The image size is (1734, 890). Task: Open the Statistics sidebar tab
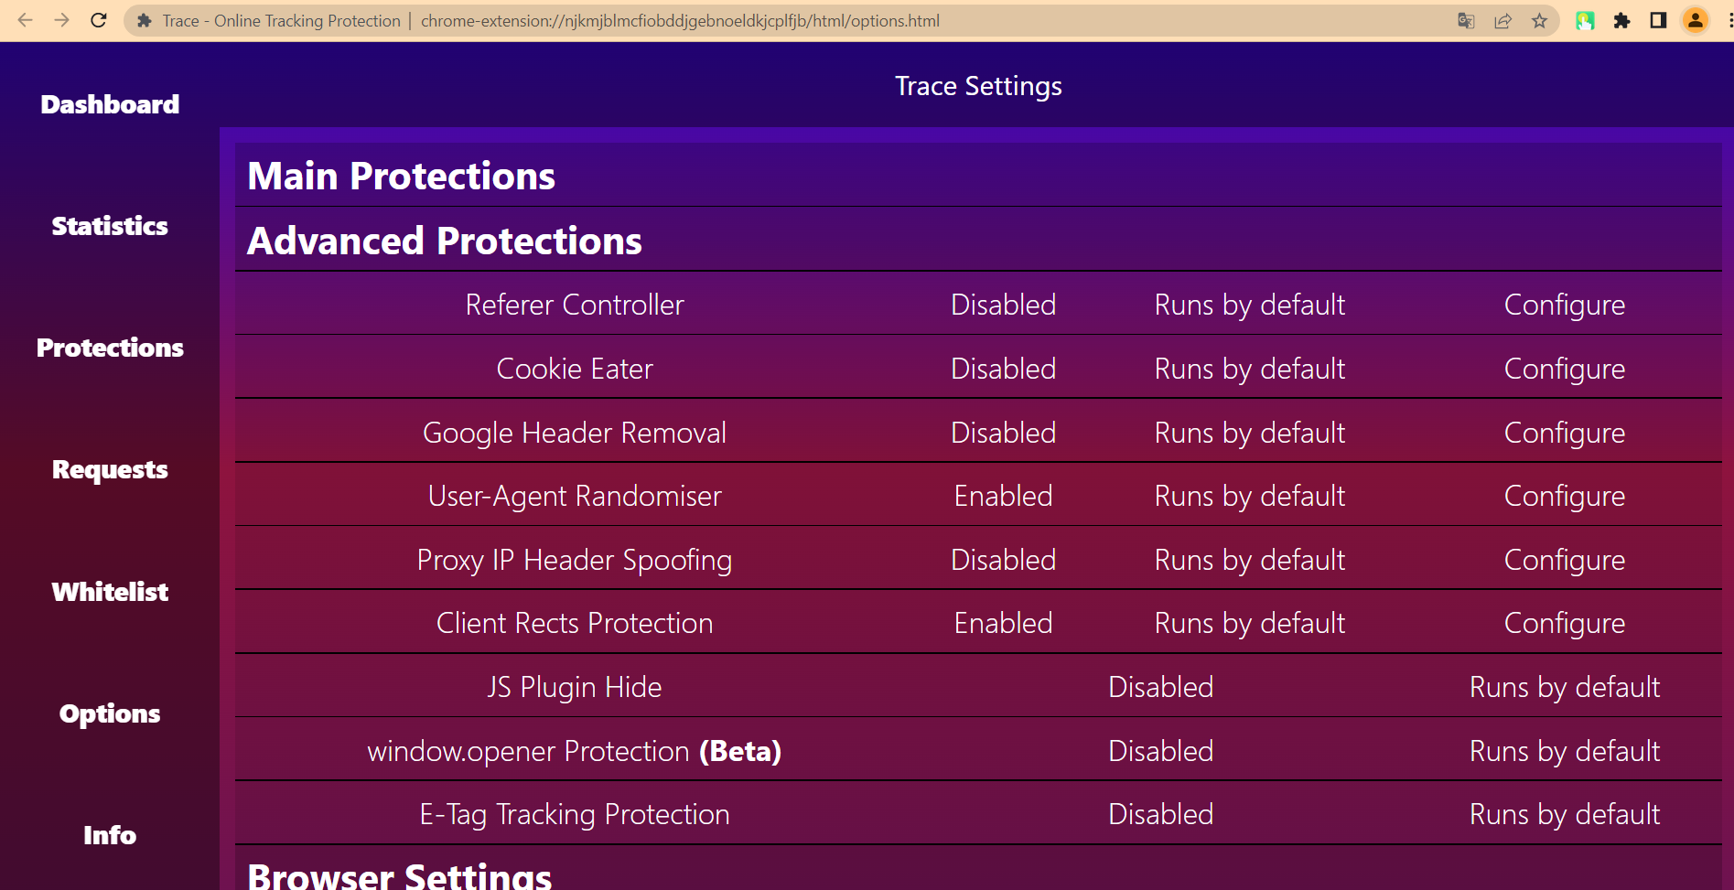point(110,226)
